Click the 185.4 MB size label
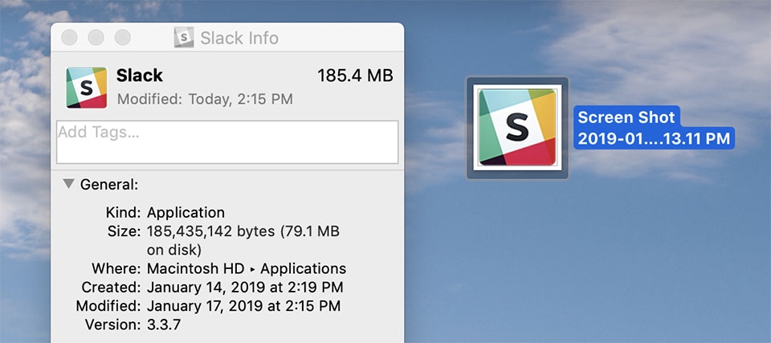Viewport: 771px width, 343px height. coord(355,76)
